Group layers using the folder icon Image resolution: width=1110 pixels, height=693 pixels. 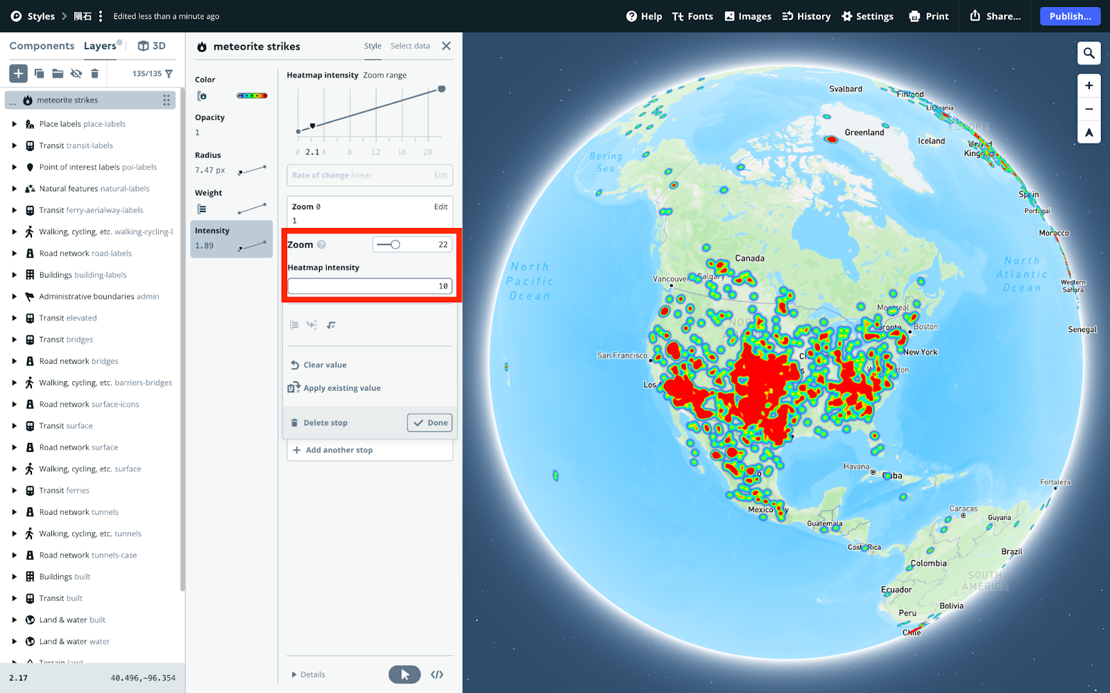point(58,73)
